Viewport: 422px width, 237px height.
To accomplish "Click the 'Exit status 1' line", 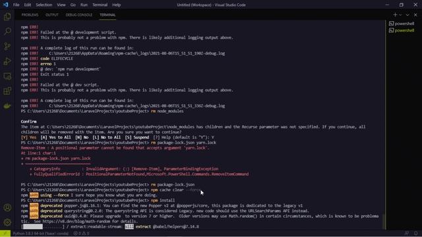I will click(54, 74).
